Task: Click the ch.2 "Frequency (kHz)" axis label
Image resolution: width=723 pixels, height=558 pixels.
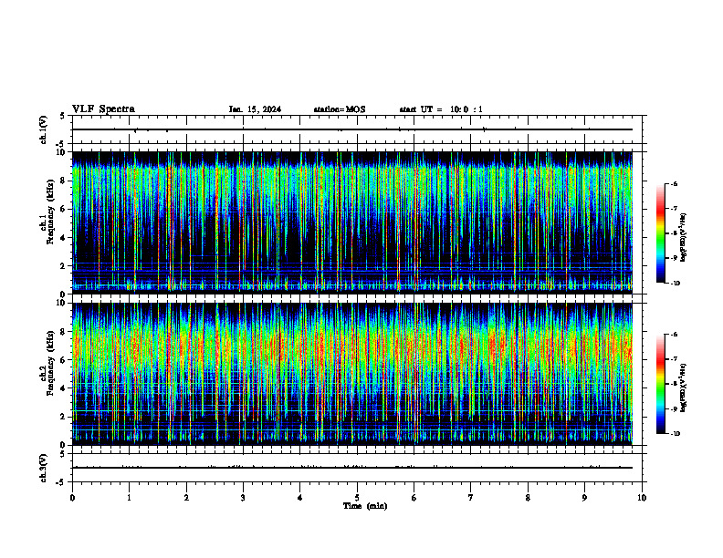Action: [50, 363]
